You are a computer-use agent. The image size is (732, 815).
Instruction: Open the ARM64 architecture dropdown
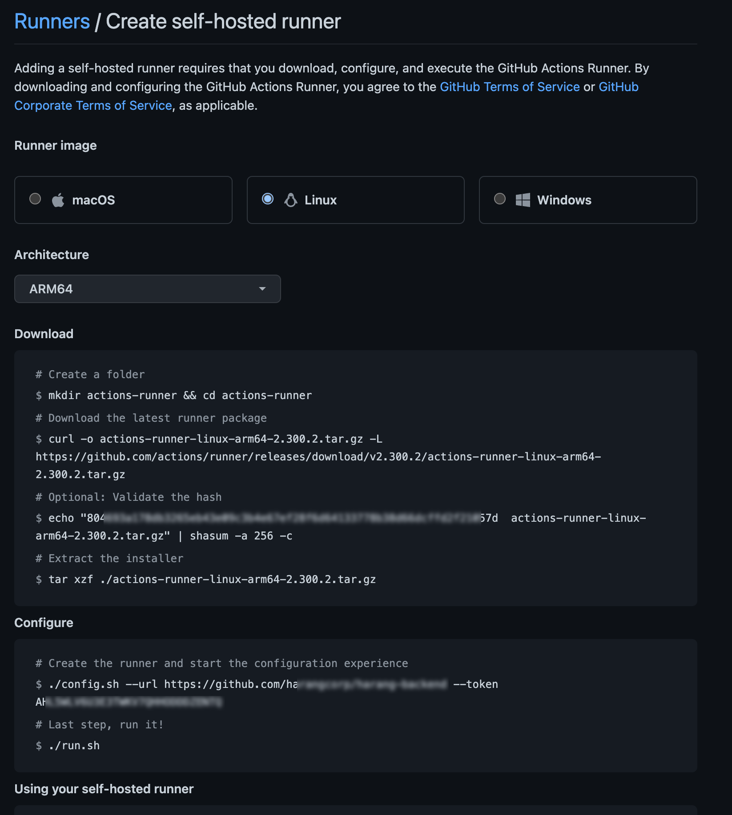point(148,289)
